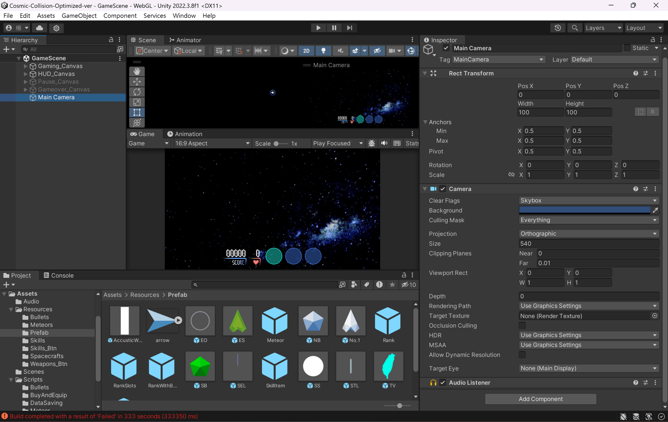Click the Add Component button
The image size is (668, 422).
540,399
